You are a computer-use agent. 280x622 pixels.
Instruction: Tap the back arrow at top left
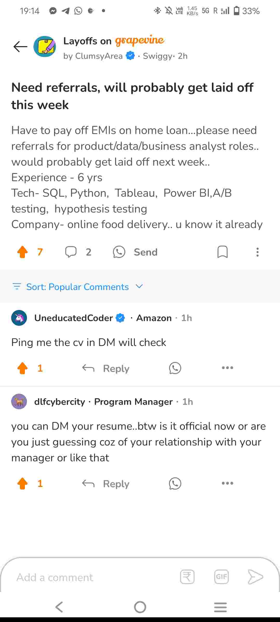[x=20, y=47]
